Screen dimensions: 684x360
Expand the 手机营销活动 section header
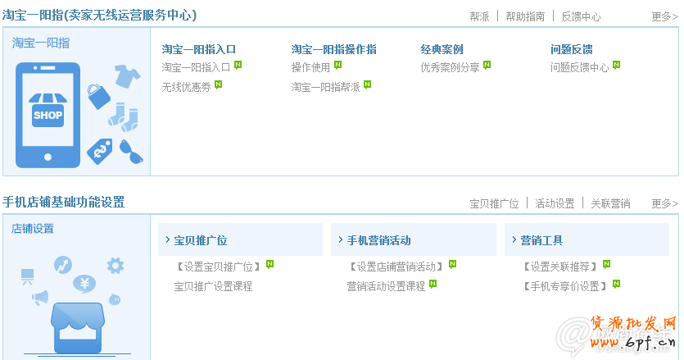click(378, 240)
